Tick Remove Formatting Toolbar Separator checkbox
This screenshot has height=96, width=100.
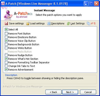click(6, 62)
